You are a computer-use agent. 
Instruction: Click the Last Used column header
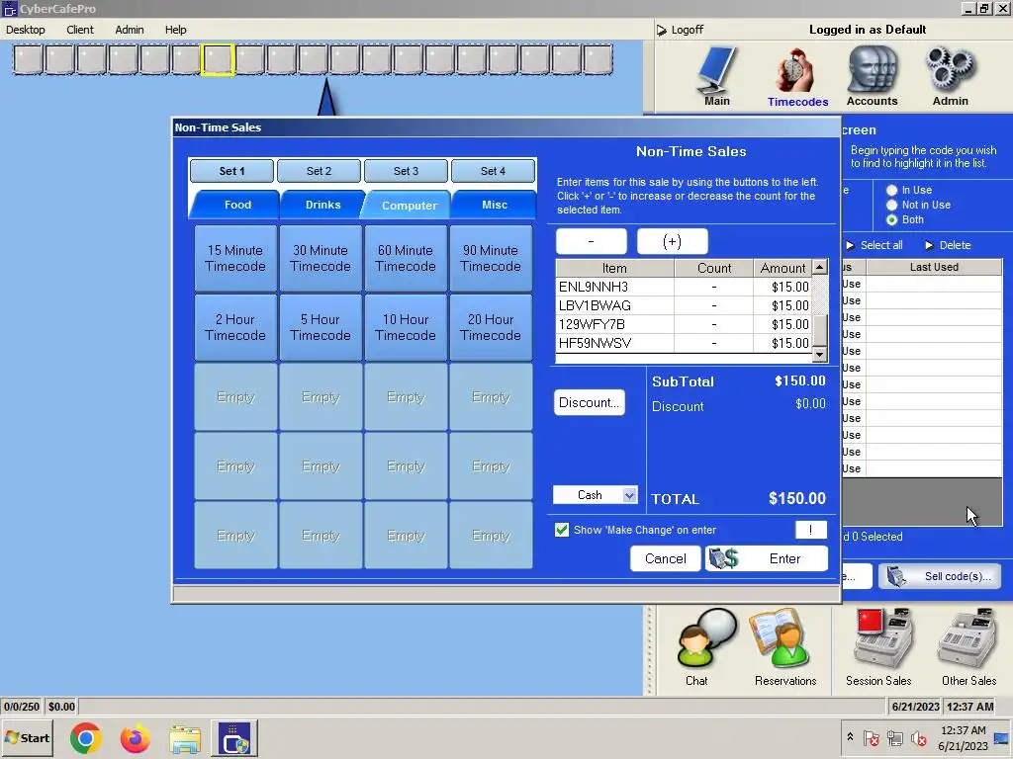934,267
